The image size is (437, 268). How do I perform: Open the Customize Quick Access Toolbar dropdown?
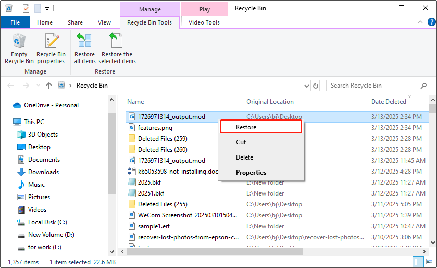click(47, 9)
